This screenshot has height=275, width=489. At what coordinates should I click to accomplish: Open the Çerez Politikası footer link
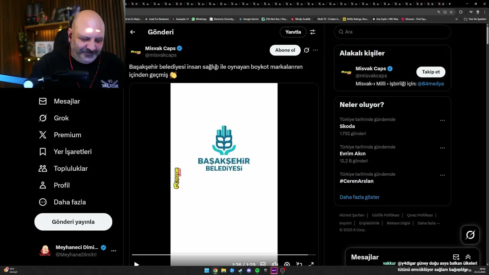click(420, 215)
